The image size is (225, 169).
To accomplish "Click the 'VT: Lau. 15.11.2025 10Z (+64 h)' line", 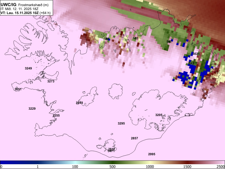I will pos(25,13).
